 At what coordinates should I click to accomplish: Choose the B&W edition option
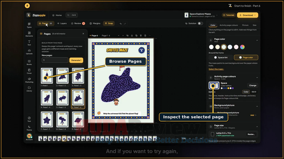coord(254,92)
